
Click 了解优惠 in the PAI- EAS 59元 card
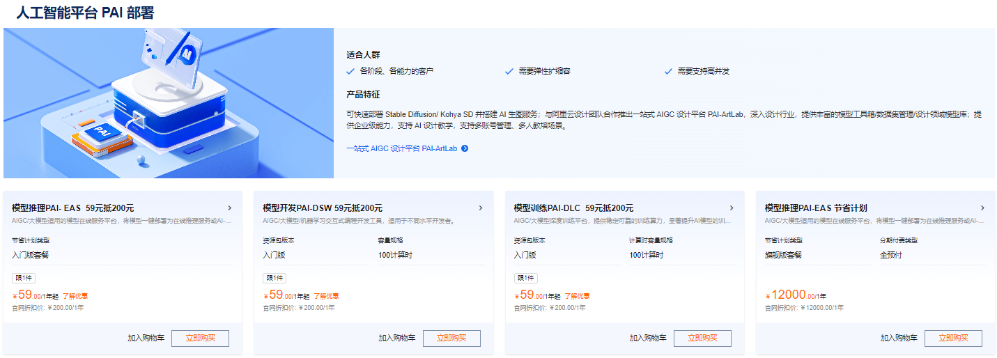point(75,296)
